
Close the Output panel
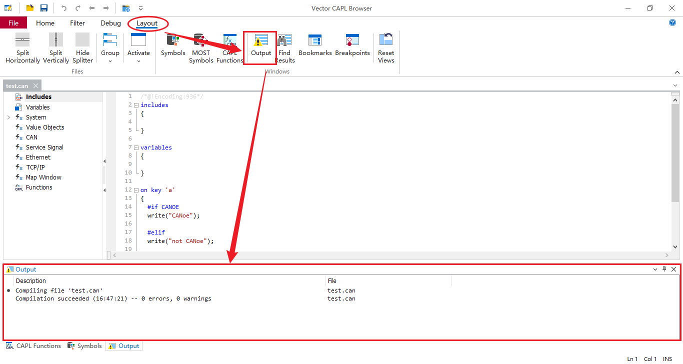673,269
